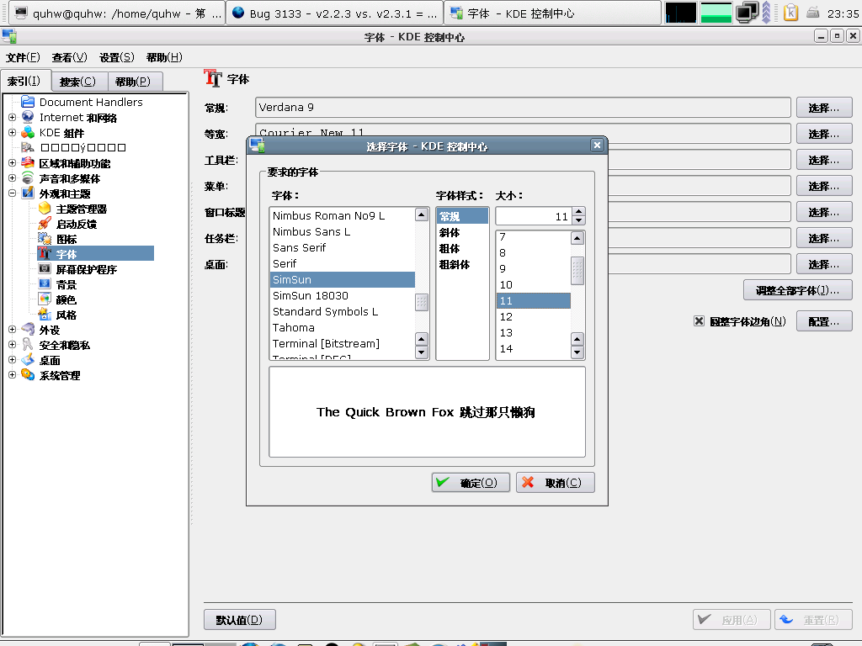862x646 pixels.
Task: Expand the Internet 和网络 tree node
Action: 12,118
